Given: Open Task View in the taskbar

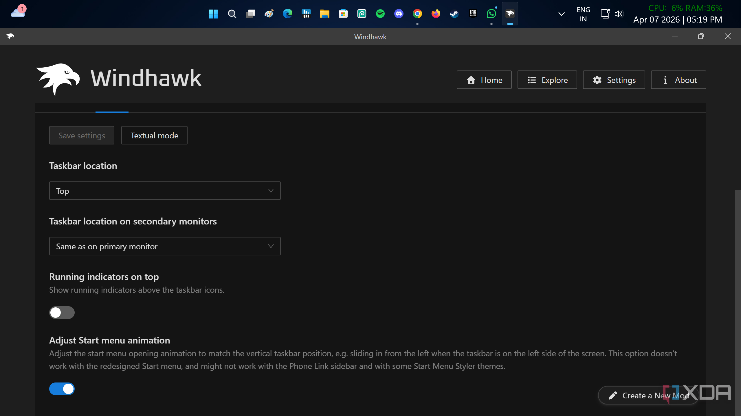Looking at the screenshot, I should [x=250, y=14].
